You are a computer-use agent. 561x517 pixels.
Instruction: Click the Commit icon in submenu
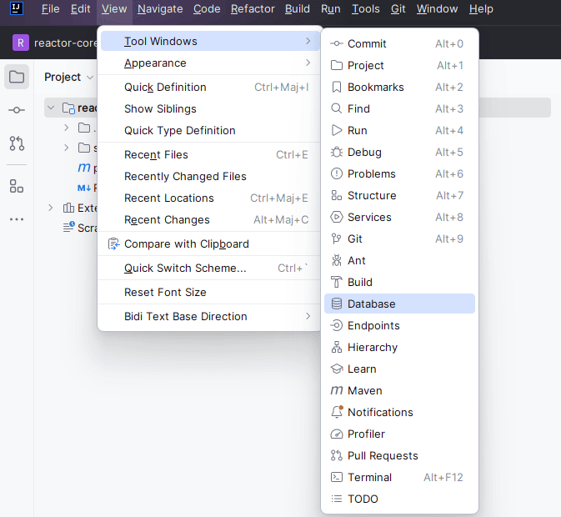pos(336,43)
